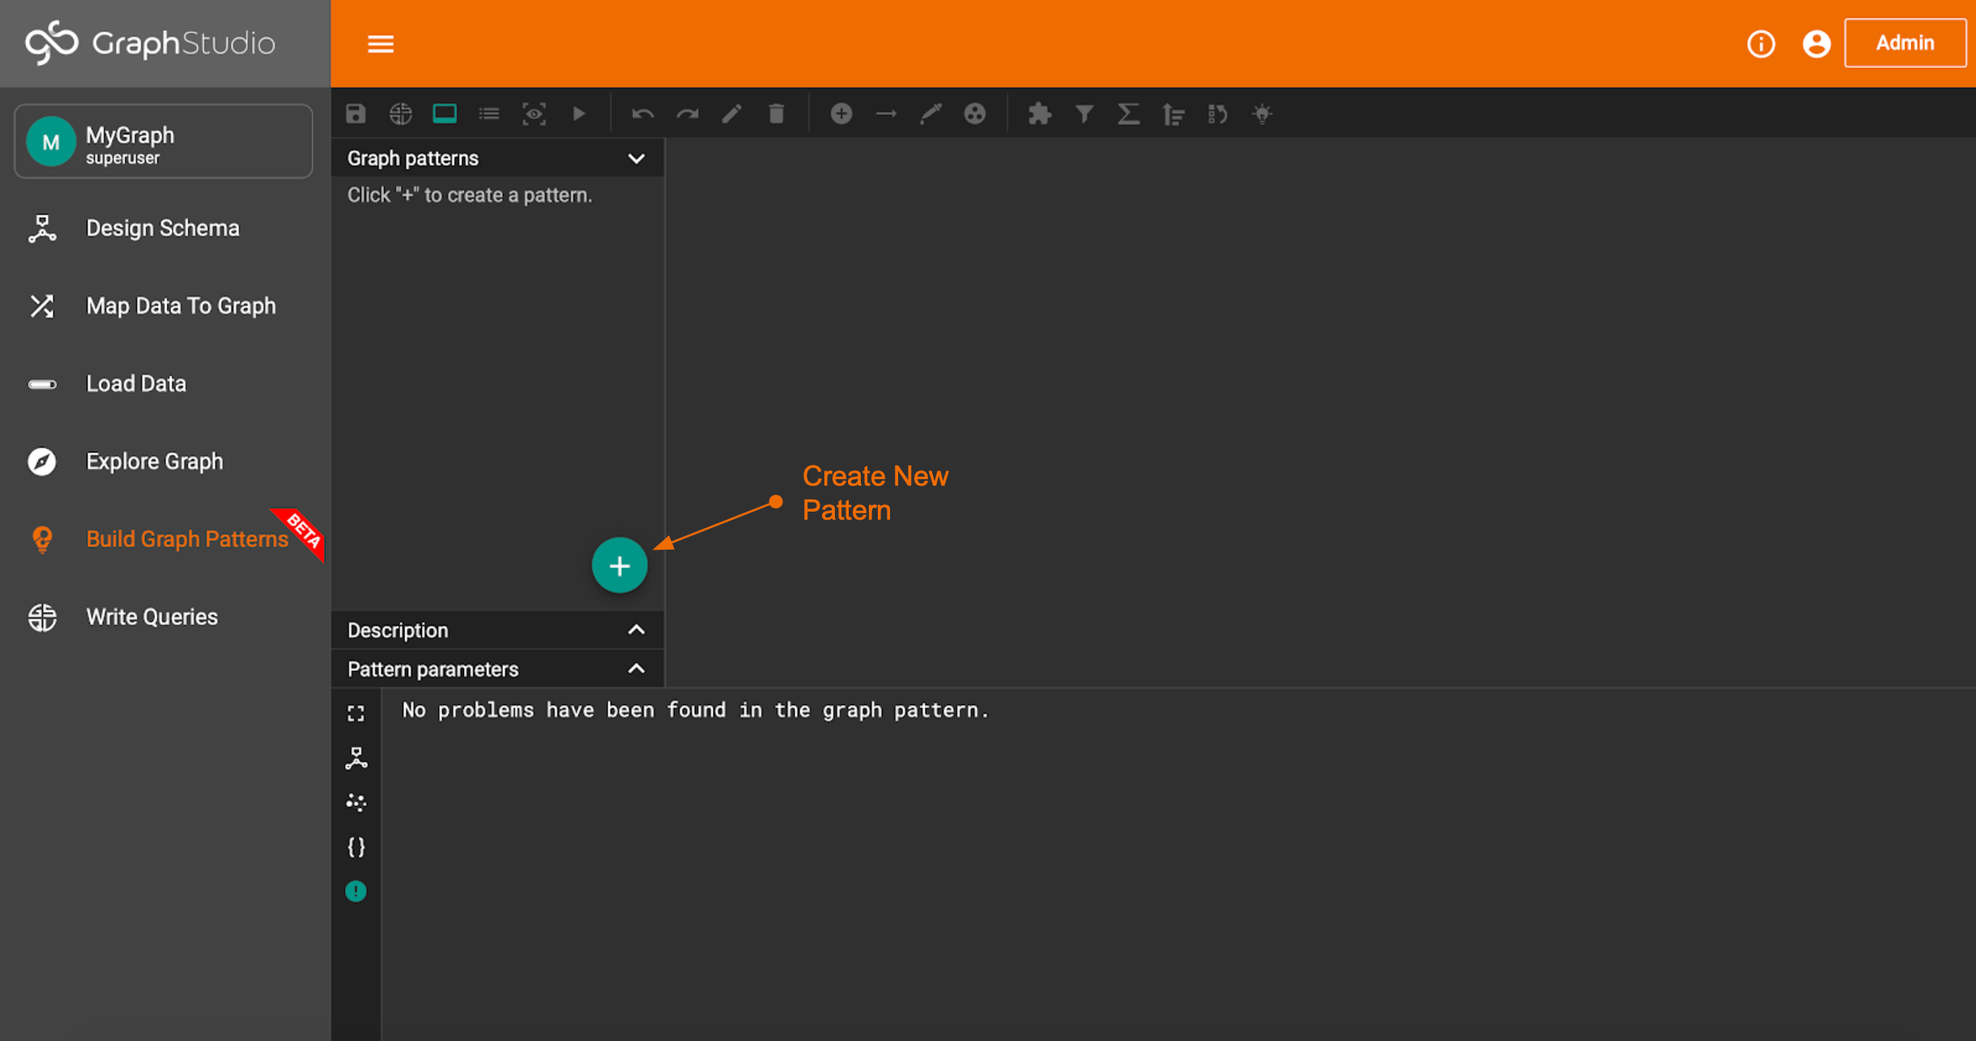Click the run pattern play button
This screenshot has height=1041, width=1976.
(x=579, y=113)
